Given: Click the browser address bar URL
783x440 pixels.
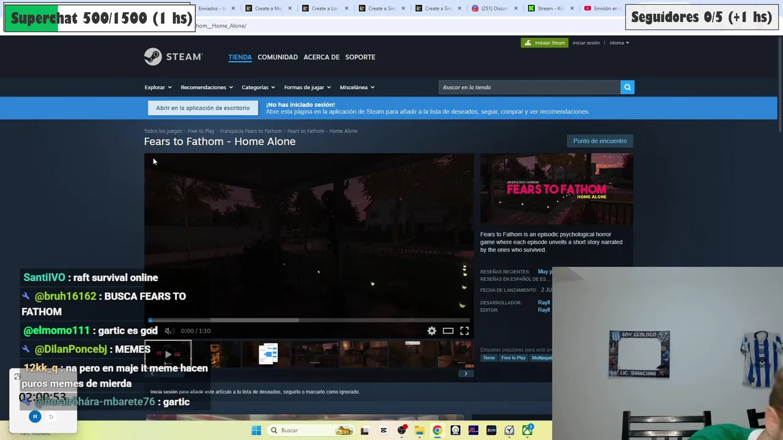Looking at the screenshot, I should coord(222,26).
